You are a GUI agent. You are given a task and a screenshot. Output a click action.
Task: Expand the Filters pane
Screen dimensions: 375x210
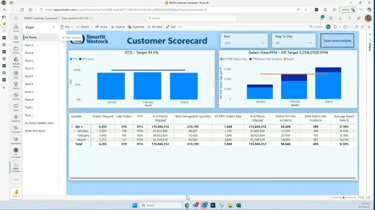[370, 35]
